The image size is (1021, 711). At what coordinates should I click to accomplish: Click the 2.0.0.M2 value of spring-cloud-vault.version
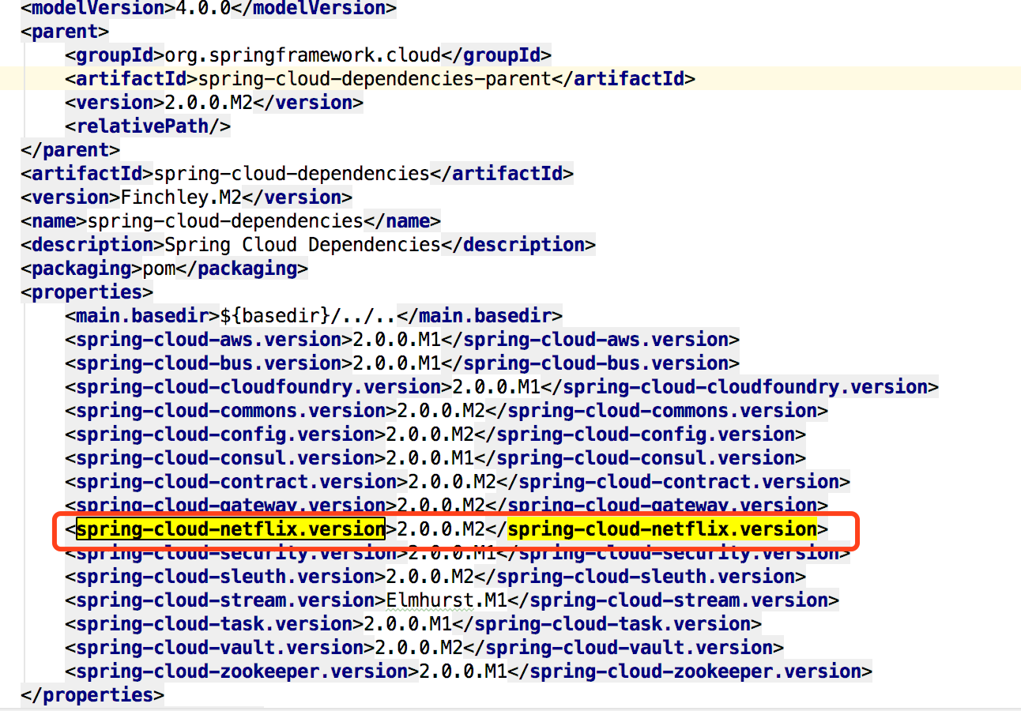tap(418, 648)
